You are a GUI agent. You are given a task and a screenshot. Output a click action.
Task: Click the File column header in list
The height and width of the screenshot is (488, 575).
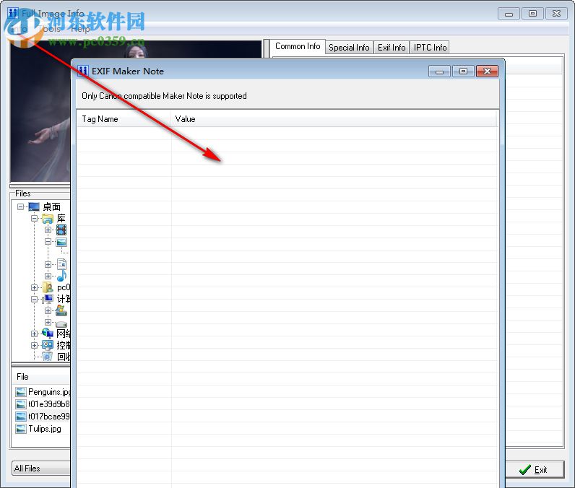click(41, 377)
